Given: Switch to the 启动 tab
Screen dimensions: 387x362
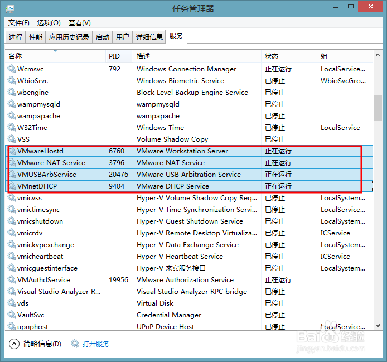Looking at the screenshot, I should point(103,37).
